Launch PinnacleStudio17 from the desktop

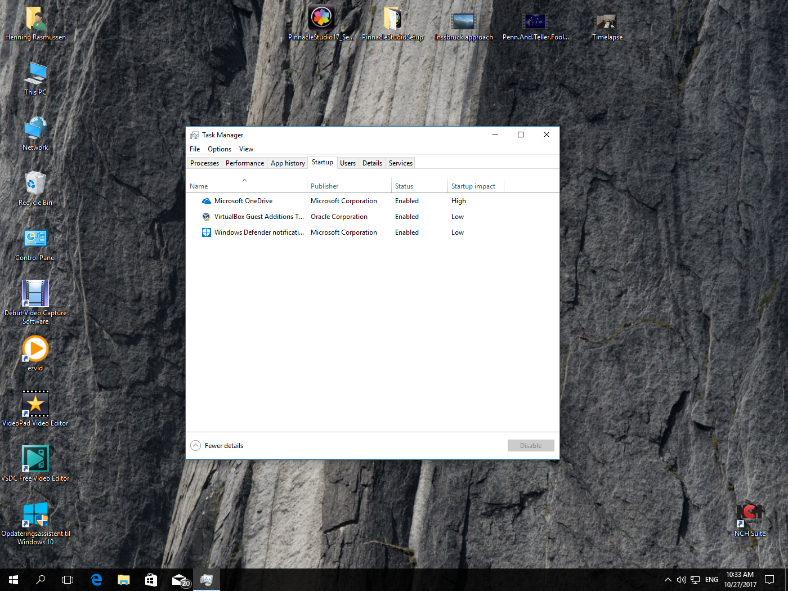tap(321, 17)
